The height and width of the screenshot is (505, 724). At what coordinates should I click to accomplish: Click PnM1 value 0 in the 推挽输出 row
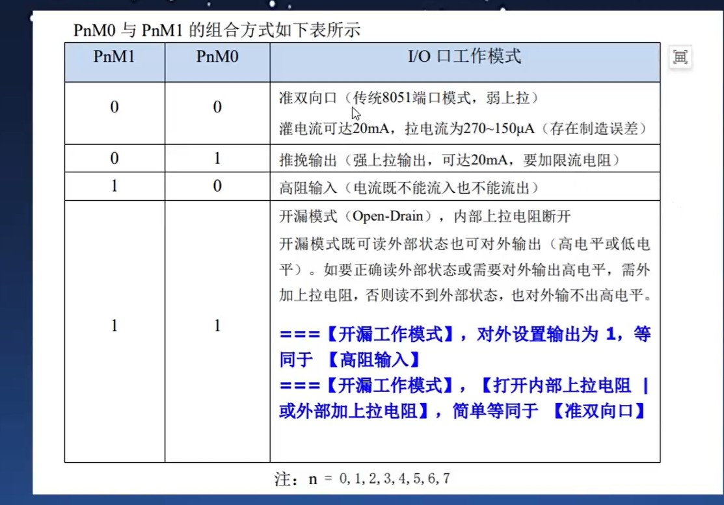click(x=114, y=158)
